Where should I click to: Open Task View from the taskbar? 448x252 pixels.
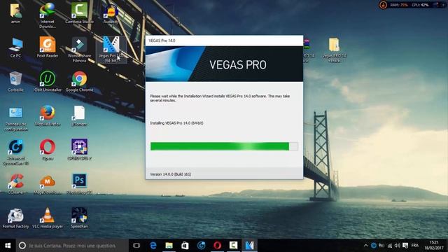[x=136, y=246]
